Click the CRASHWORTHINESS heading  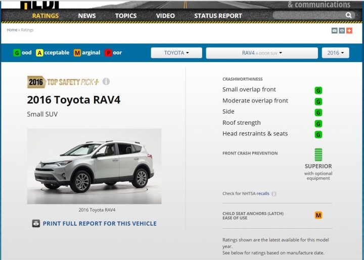(243, 79)
